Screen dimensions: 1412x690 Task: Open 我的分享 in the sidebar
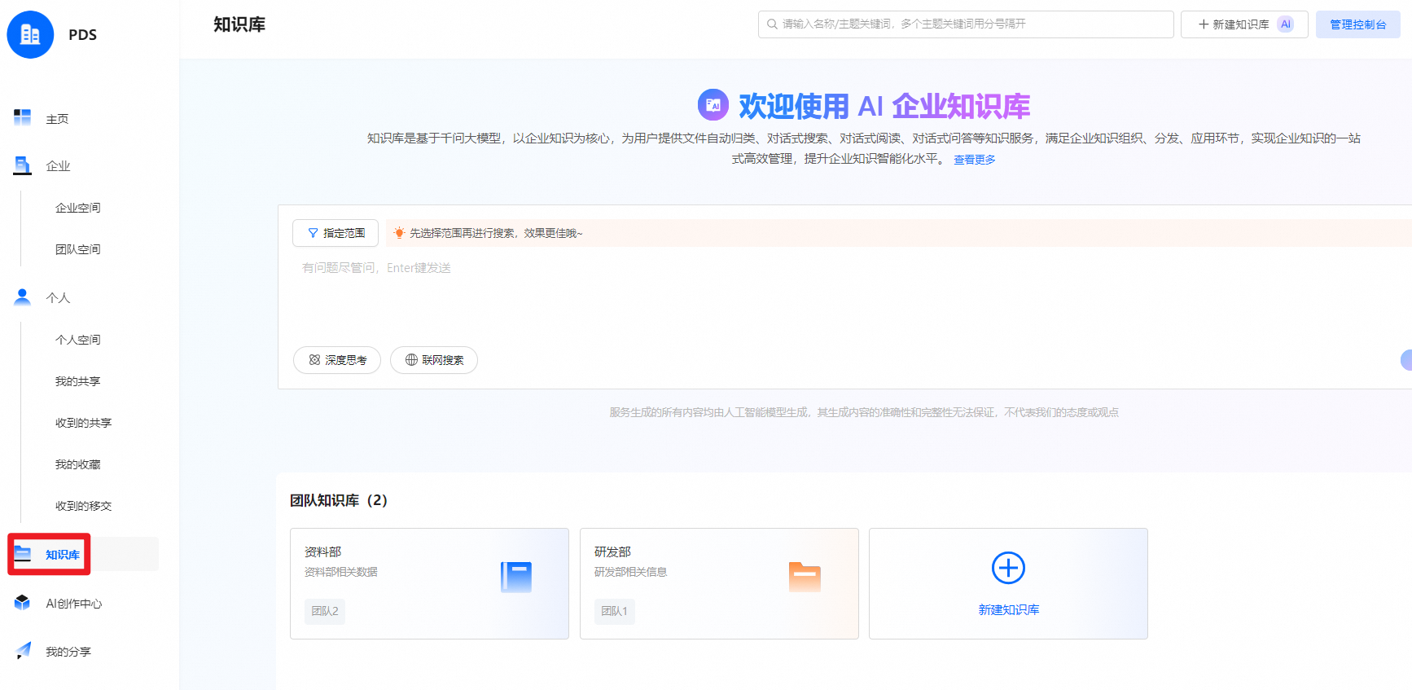coord(68,652)
